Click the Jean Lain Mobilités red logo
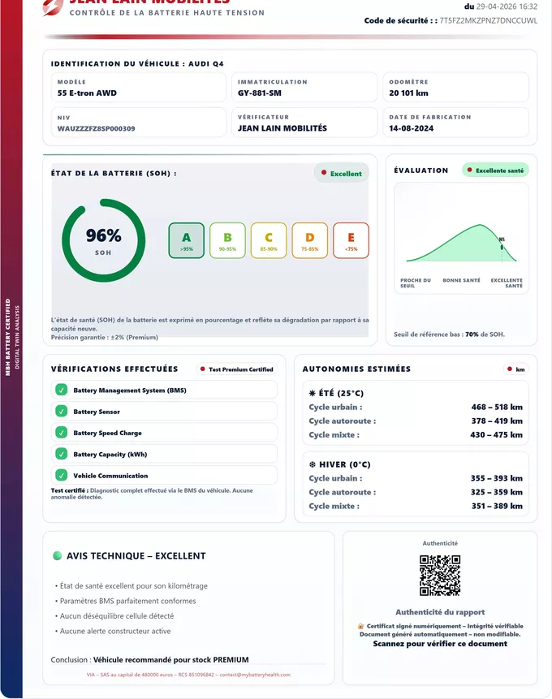 (53, 7)
